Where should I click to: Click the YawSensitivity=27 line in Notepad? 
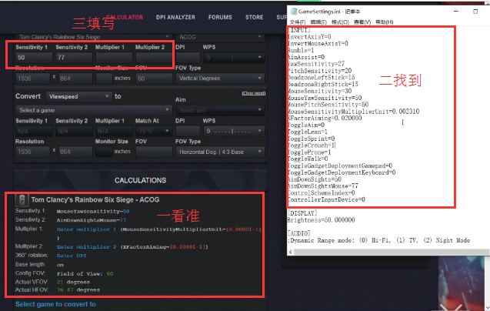pos(316,64)
